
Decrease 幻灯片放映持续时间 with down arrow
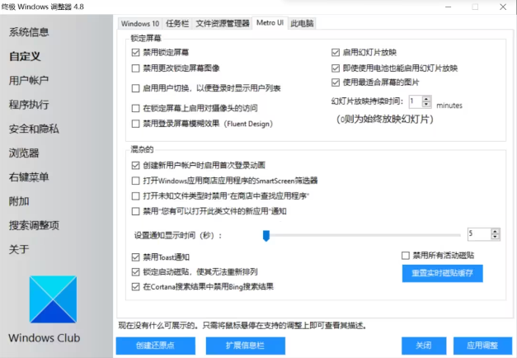(x=426, y=105)
